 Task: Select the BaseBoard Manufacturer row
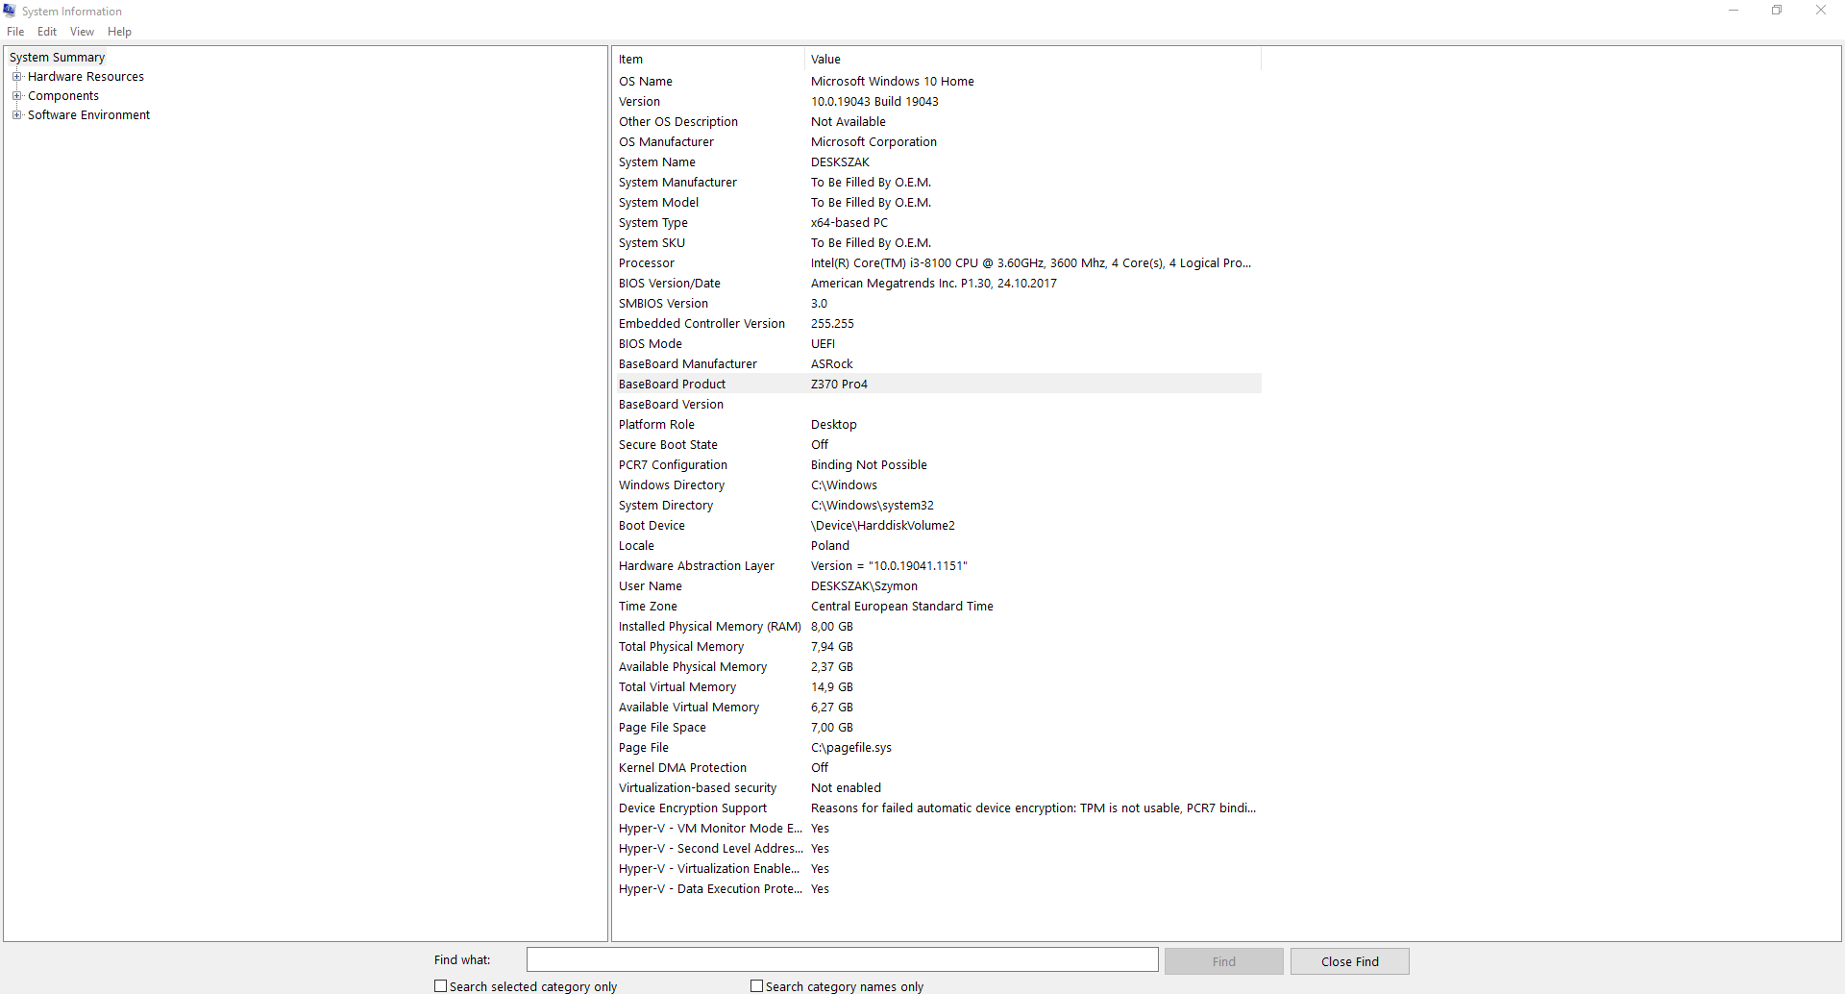pyautogui.click(x=937, y=364)
